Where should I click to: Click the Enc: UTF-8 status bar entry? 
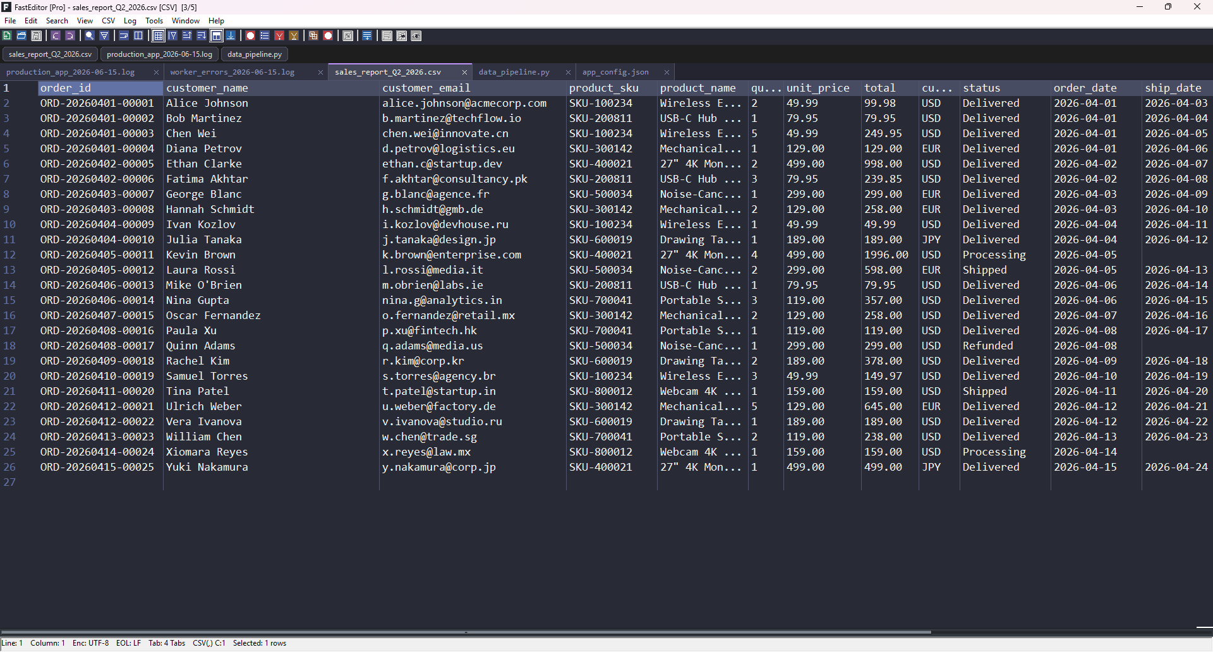click(x=90, y=643)
